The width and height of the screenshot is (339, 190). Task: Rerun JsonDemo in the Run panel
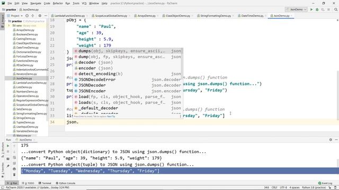click(x=8, y=146)
